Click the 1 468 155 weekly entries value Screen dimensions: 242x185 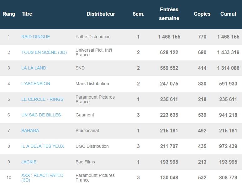[169, 37]
